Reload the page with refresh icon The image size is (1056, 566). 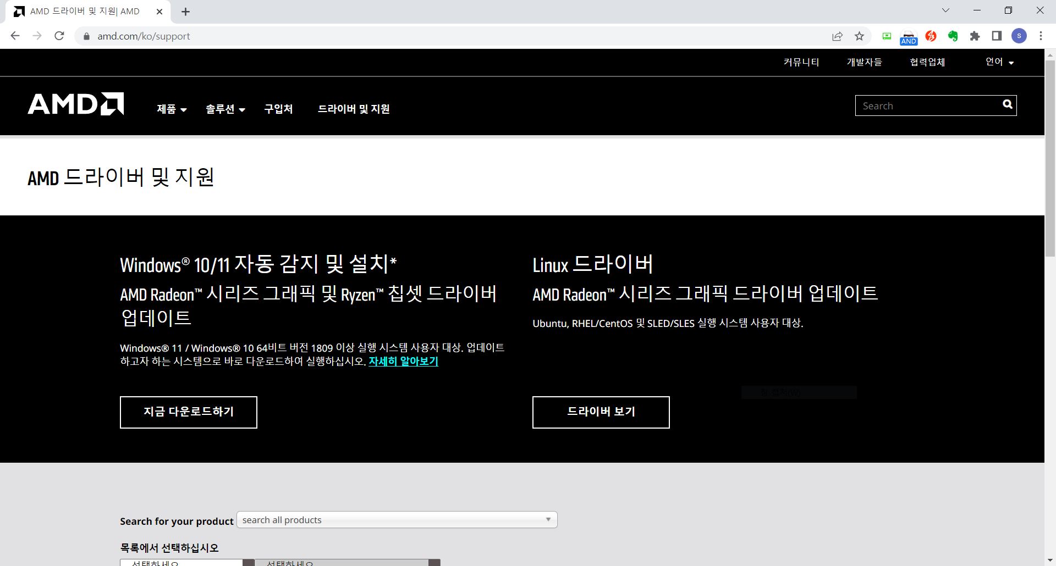tap(59, 36)
